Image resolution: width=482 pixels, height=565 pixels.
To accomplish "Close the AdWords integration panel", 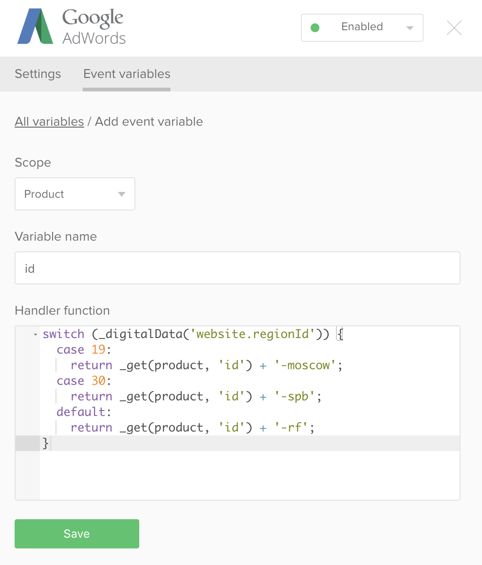I will point(454,28).
